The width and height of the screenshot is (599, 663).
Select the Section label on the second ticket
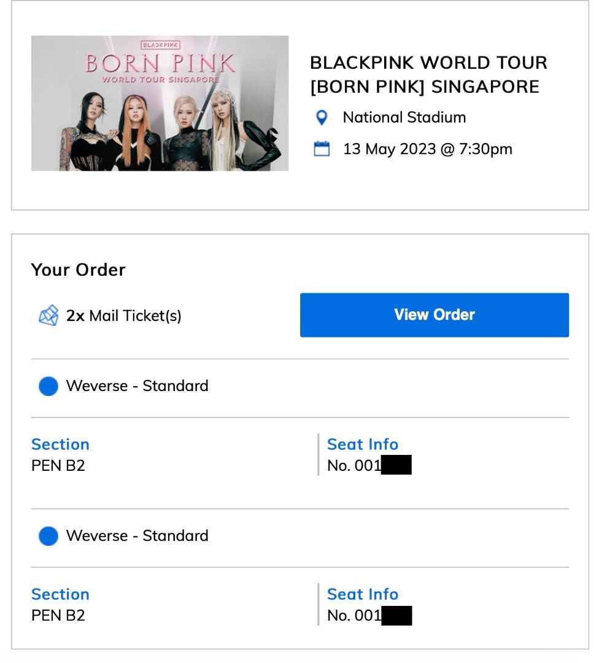click(60, 594)
